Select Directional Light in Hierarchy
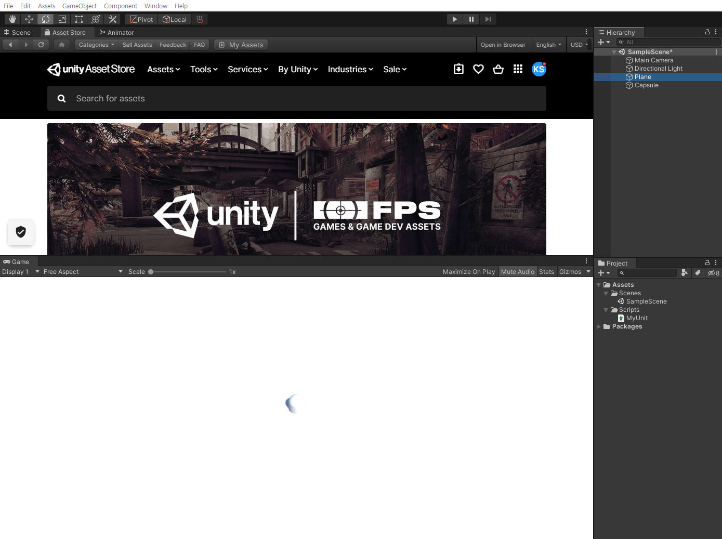The height and width of the screenshot is (539, 722). tap(658, 69)
